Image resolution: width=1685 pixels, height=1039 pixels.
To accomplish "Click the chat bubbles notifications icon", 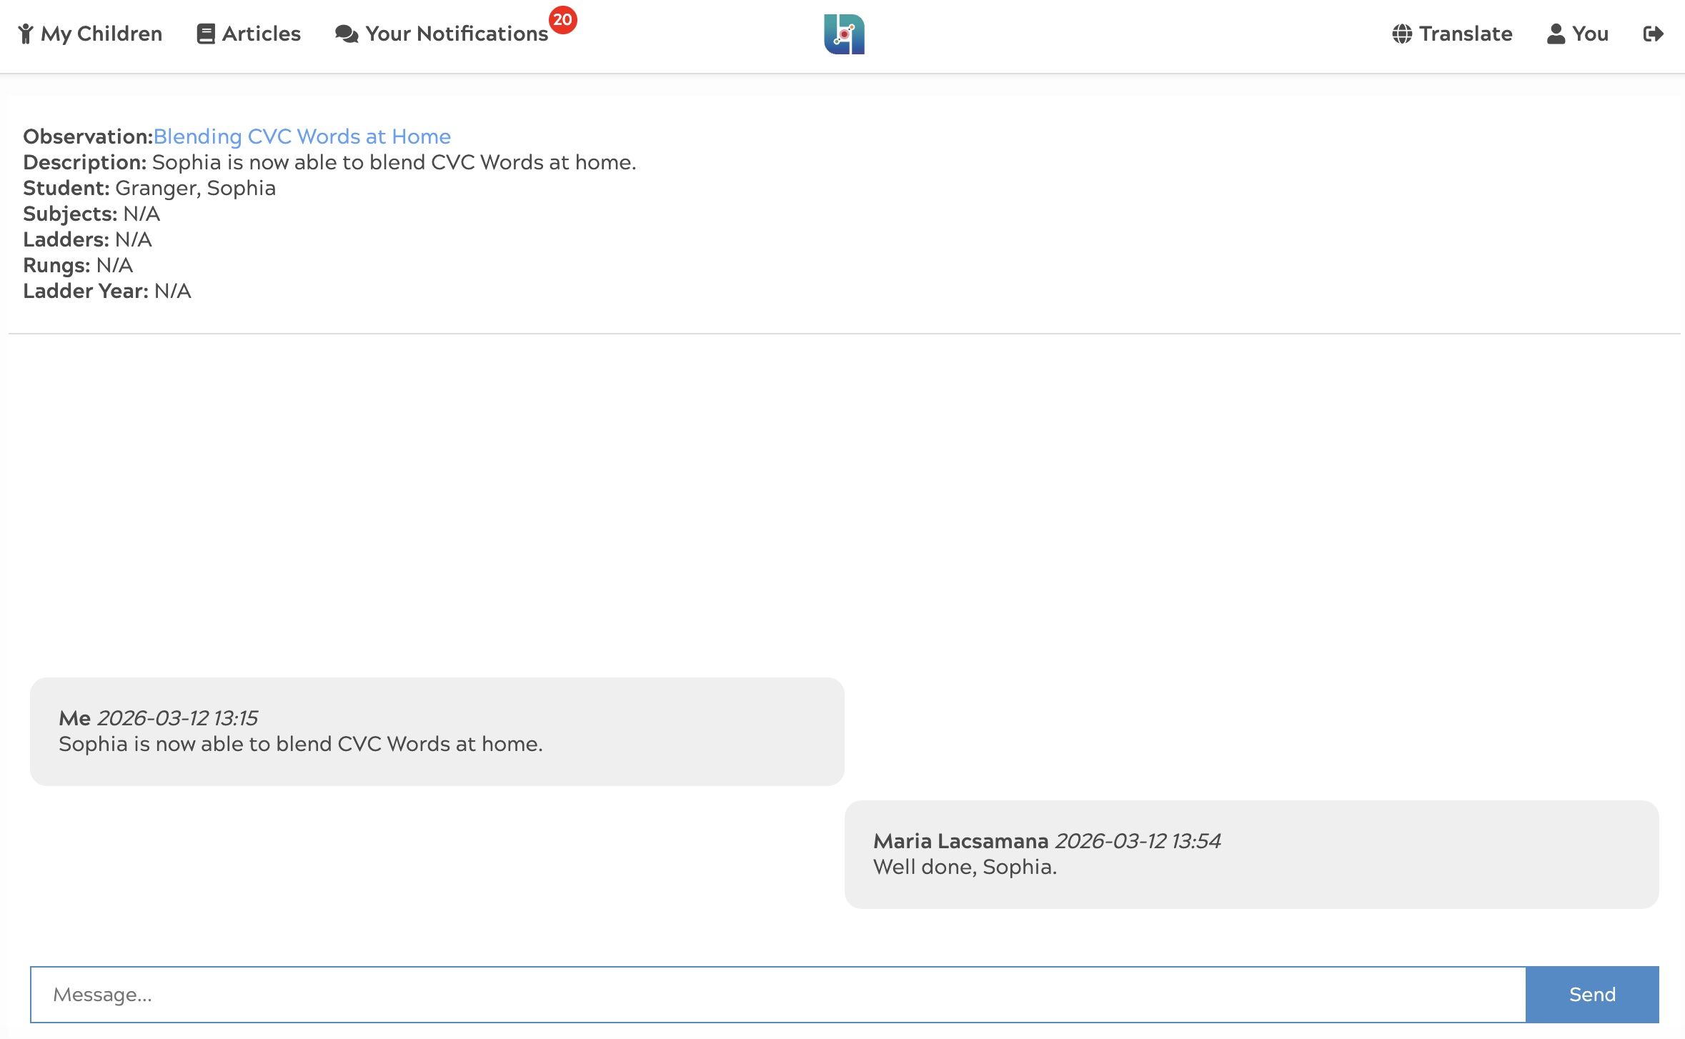I will click(x=347, y=34).
